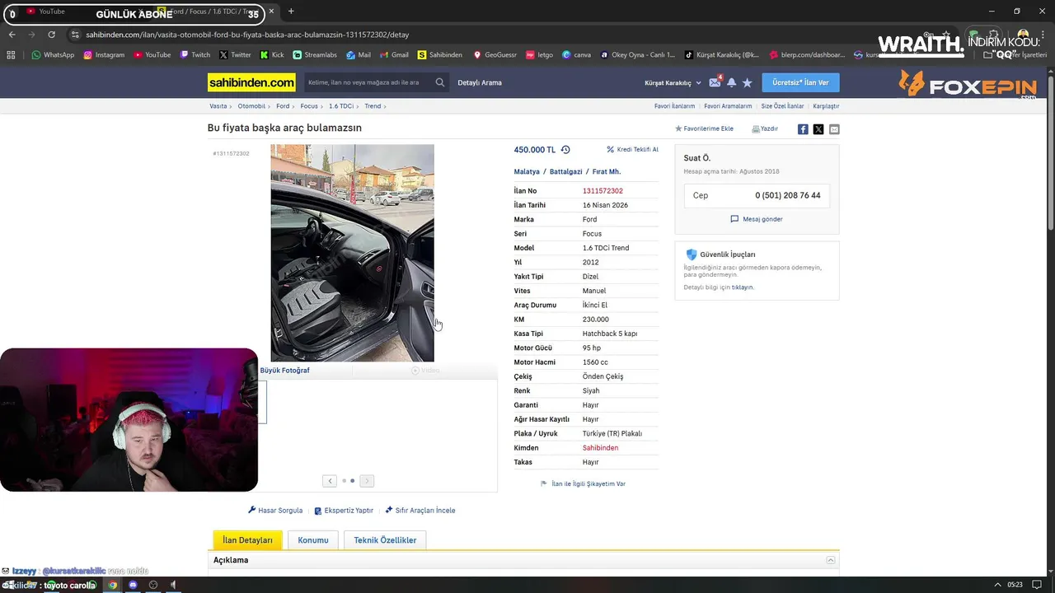Screen dimensions: 1055x593
Task: Share listing by email icon
Action: pyautogui.click(x=834, y=129)
